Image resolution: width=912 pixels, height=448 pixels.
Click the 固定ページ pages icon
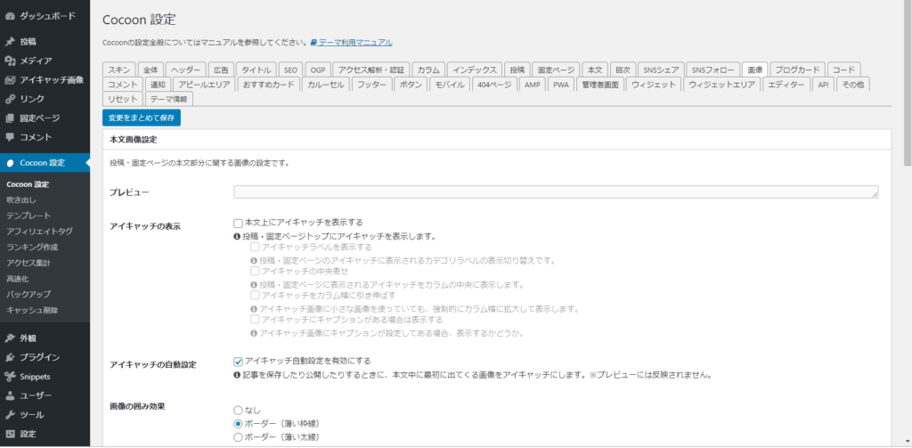click(x=10, y=118)
